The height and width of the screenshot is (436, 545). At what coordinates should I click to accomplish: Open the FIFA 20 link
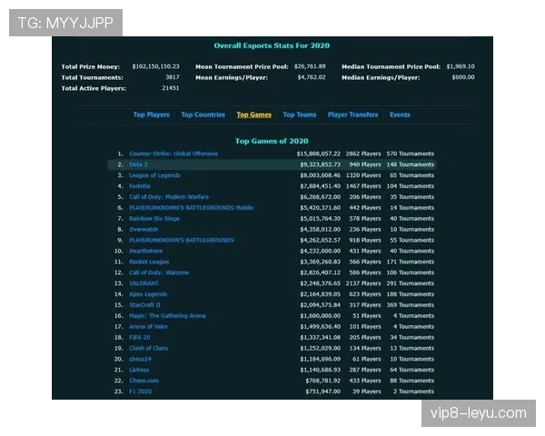[140, 337]
